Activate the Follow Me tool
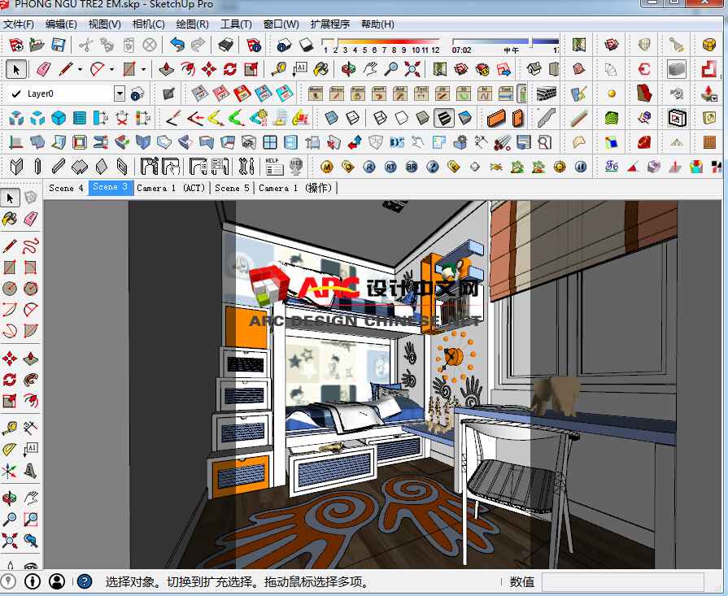The width and height of the screenshot is (728, 596). pos(31,379)
